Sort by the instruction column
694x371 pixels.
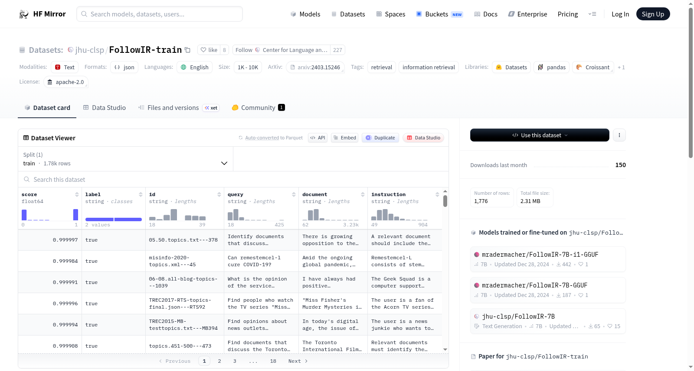(437, 194)
